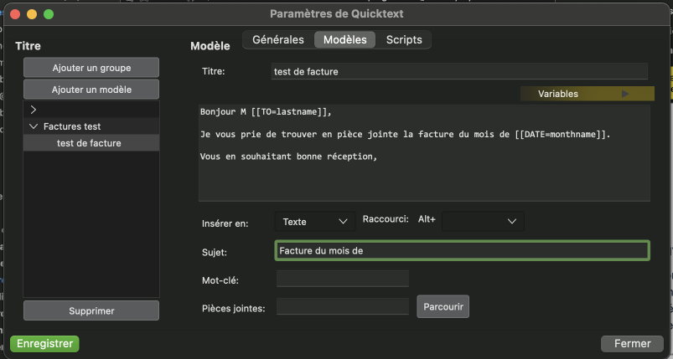Viewport: 673px width, 359px height.
Task: Click in the Titre input field
Action: 459,72
